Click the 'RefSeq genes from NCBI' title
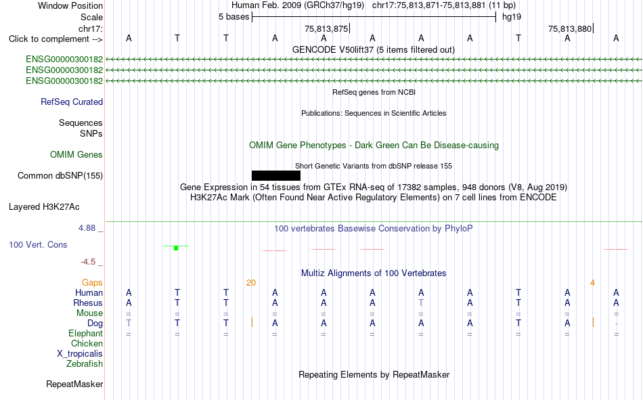The width and height of the screenshot is (643, 400). click(374, 92)
